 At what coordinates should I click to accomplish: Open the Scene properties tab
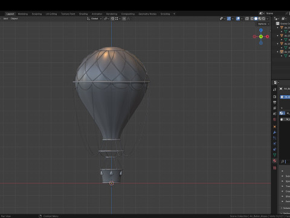(275, 114)
